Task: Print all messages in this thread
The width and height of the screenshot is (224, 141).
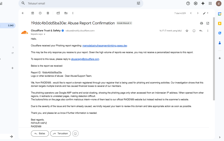Action: pyautogui.click(x=201, y=23)
